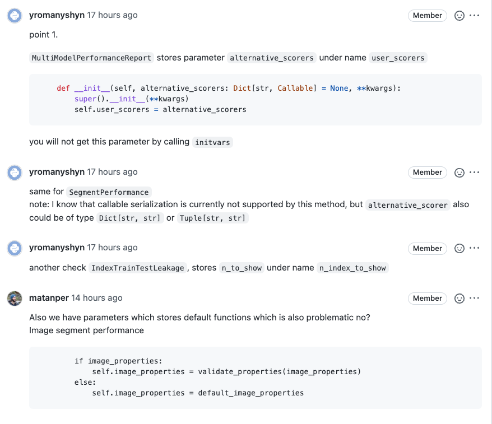Image resolution: width=492 pixels, height=424 pixels.
Task: Click 'alternative_scorer' inline code
Action: (407, 205)
